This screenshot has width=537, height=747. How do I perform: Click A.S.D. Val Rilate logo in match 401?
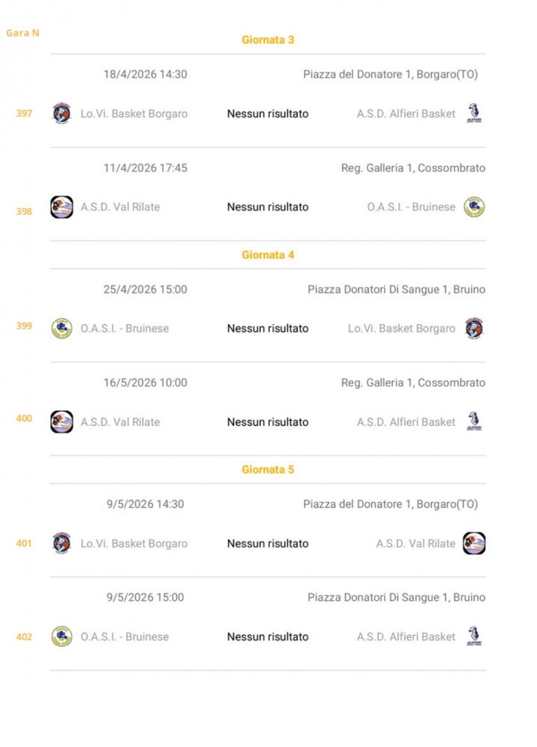tap(474, 544)
